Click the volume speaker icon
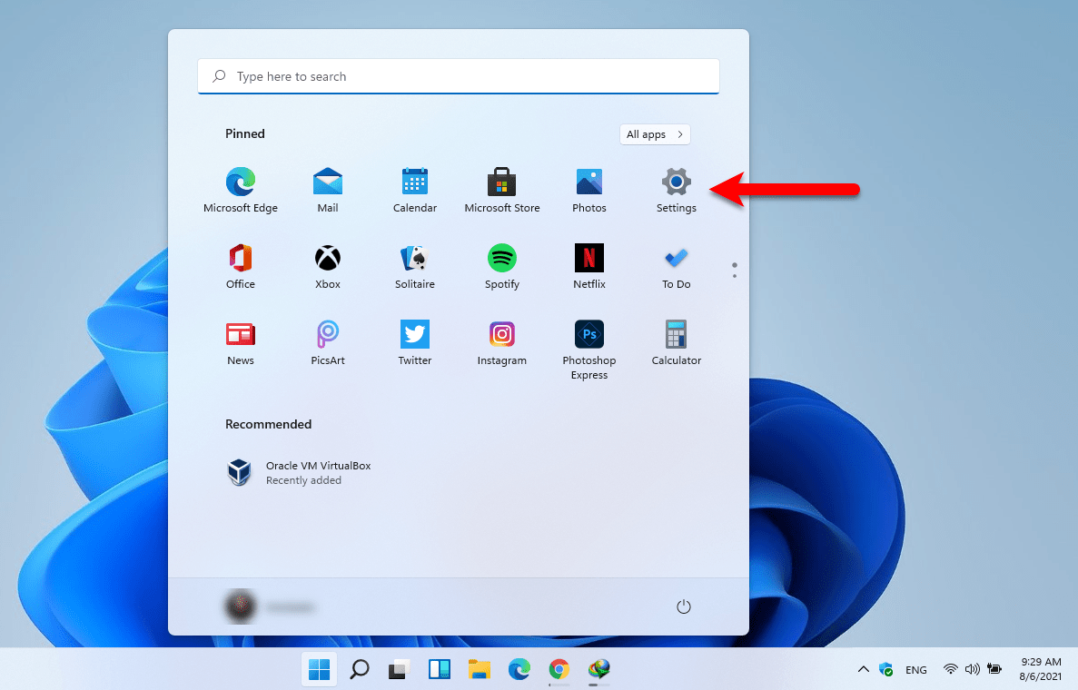 pyautogui.click(x=972, y=669)
